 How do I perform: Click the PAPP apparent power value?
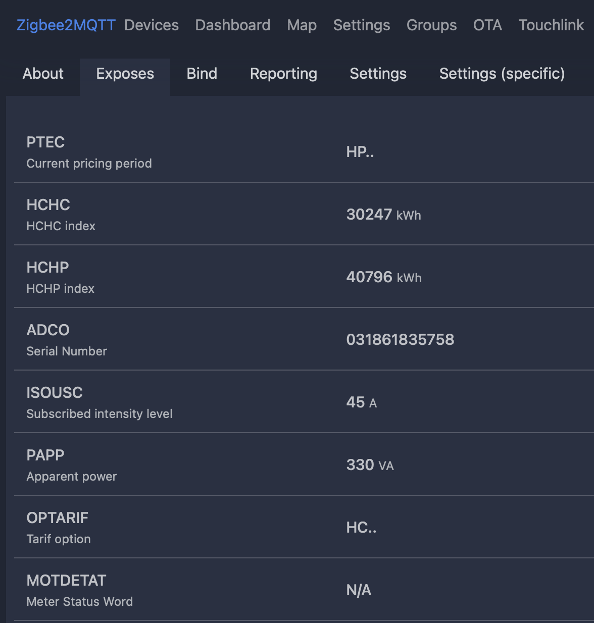pos(370,465)
